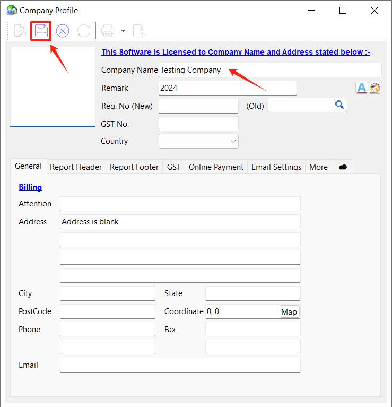
Task: Click the software license notice link
Action: click(236, 52)
